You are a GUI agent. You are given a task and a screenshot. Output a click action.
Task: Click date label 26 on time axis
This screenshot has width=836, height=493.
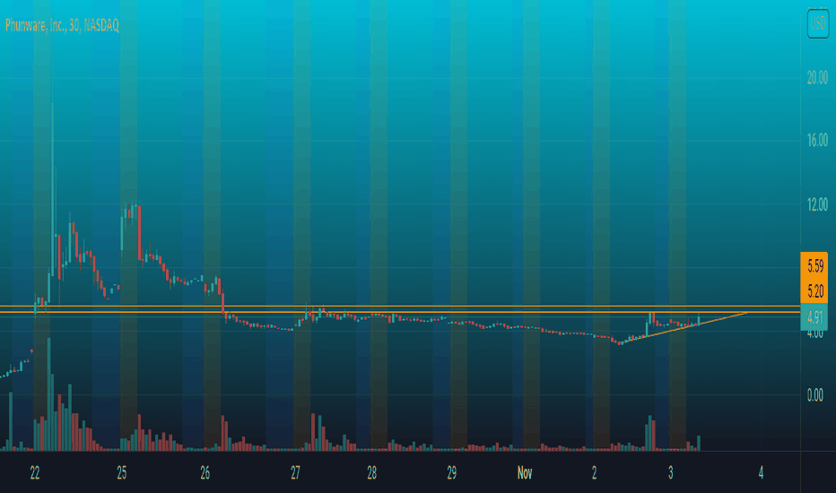205,472
